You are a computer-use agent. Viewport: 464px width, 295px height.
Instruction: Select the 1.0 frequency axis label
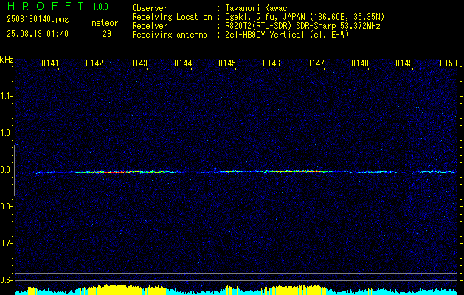pyautogui.click(x=6, y=133)
